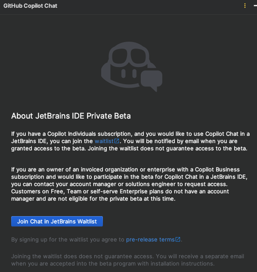Click the Copilot Individuals subscription paragraph
The image size is (257, 272).
tap(130, 141)
